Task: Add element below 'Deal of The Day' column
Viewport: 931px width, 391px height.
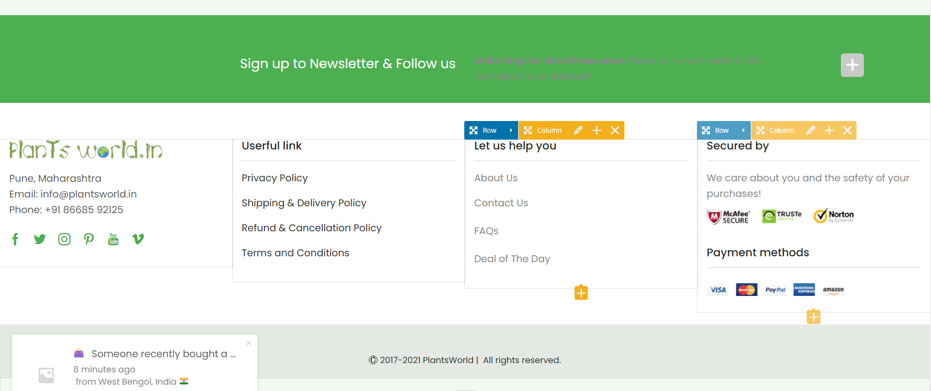Action: [x=581, y=293]
